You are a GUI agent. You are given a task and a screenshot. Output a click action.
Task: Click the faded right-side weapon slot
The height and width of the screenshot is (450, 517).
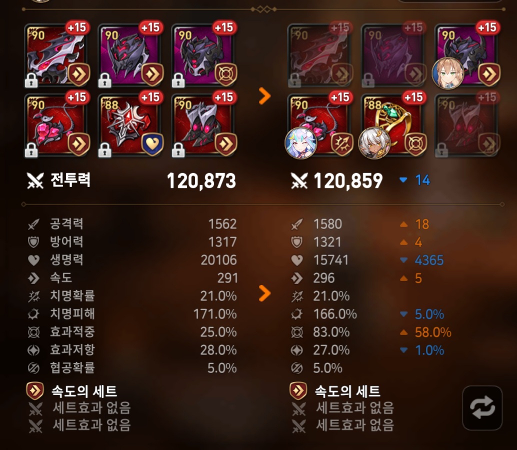pyautogui.click(x=320, y=55)
